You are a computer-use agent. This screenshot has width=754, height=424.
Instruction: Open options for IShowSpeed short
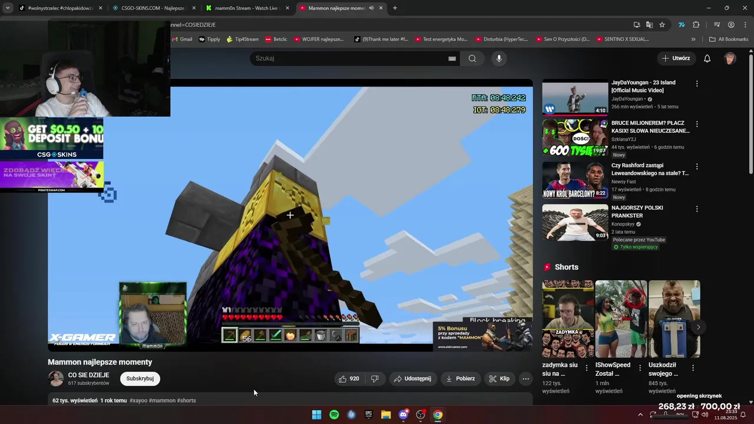pyautogui.click(x=640, y=367)
